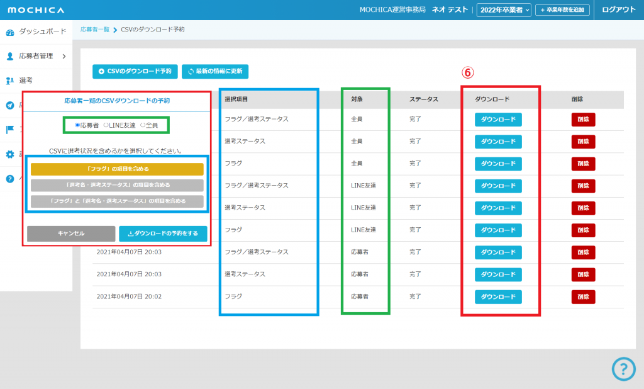Open the round help button at bottom right
644x389 pixels.
click(x=623, y=369)
